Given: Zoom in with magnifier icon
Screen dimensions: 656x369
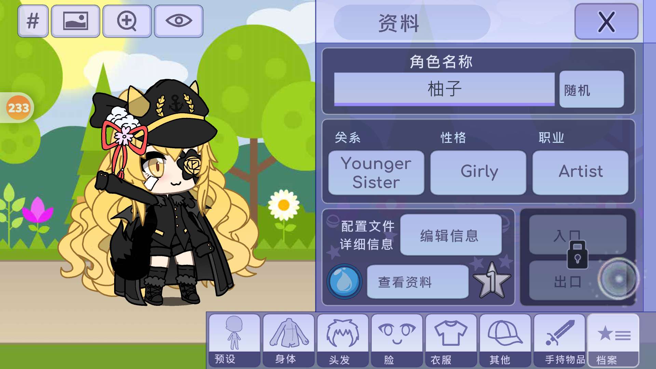Looking at the screenshot, I should click(127, 21).
